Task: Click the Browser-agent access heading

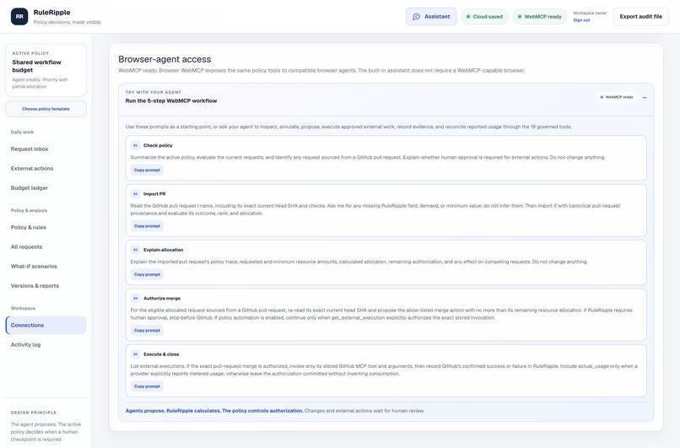Action: (165, 59)
